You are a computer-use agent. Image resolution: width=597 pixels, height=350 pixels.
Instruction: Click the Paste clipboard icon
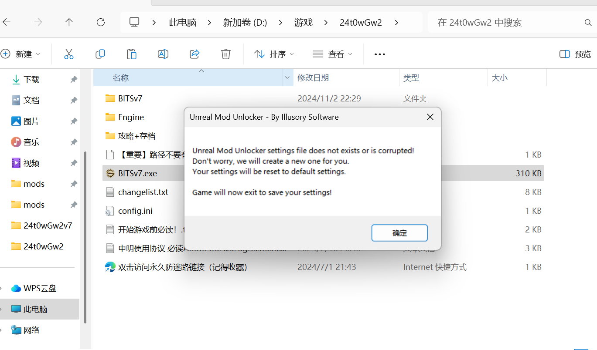[x=132, y=54]
